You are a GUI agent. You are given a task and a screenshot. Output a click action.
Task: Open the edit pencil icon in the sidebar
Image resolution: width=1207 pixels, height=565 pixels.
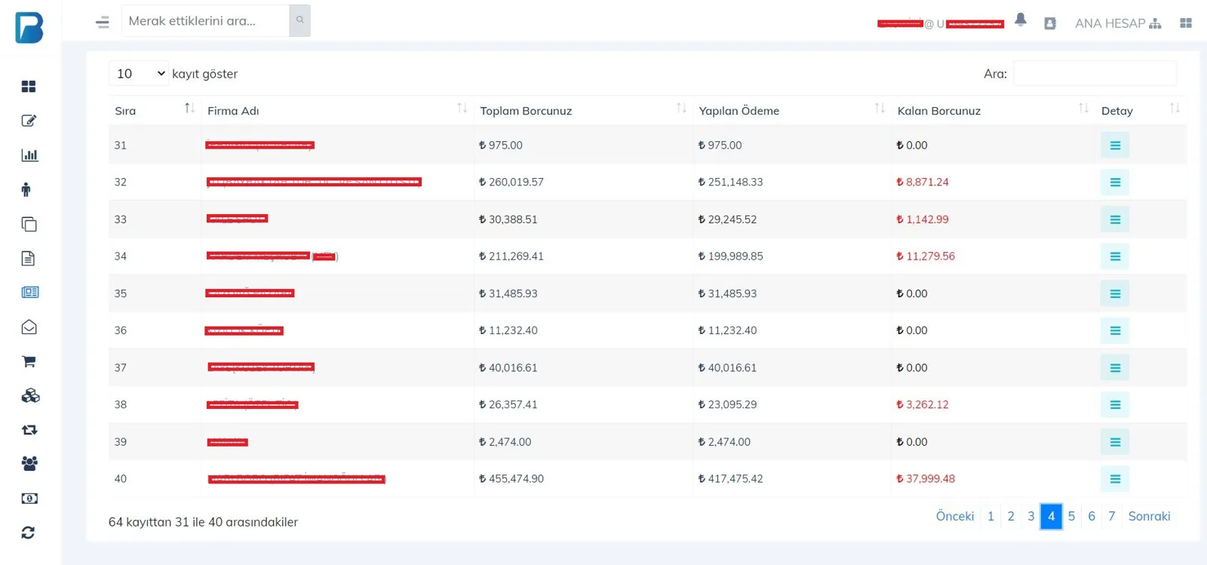pos(29,121)
